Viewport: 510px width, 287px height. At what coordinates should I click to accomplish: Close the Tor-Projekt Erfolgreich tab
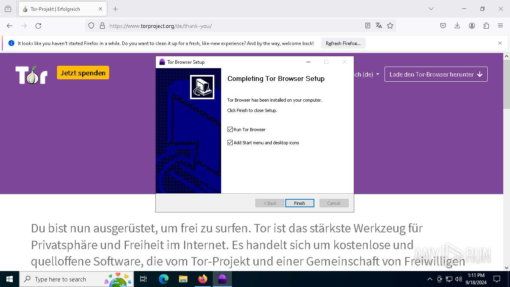pyautogui.click(x=100, y=9)
